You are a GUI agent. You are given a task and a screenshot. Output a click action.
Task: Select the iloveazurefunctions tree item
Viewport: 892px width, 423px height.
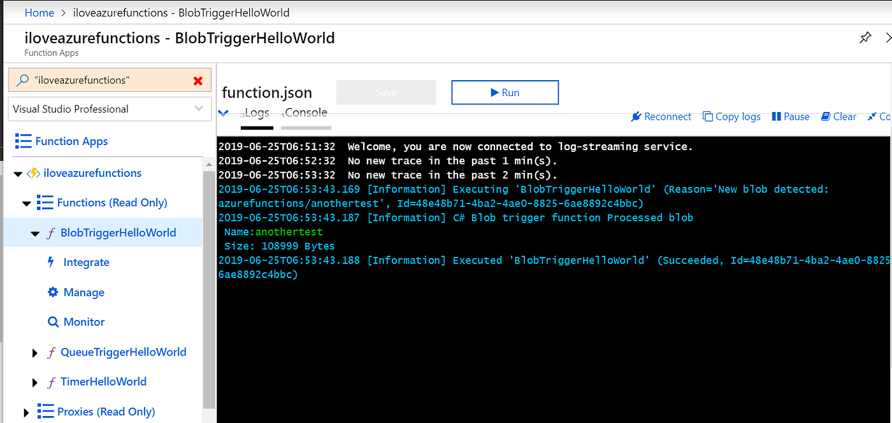92,173
